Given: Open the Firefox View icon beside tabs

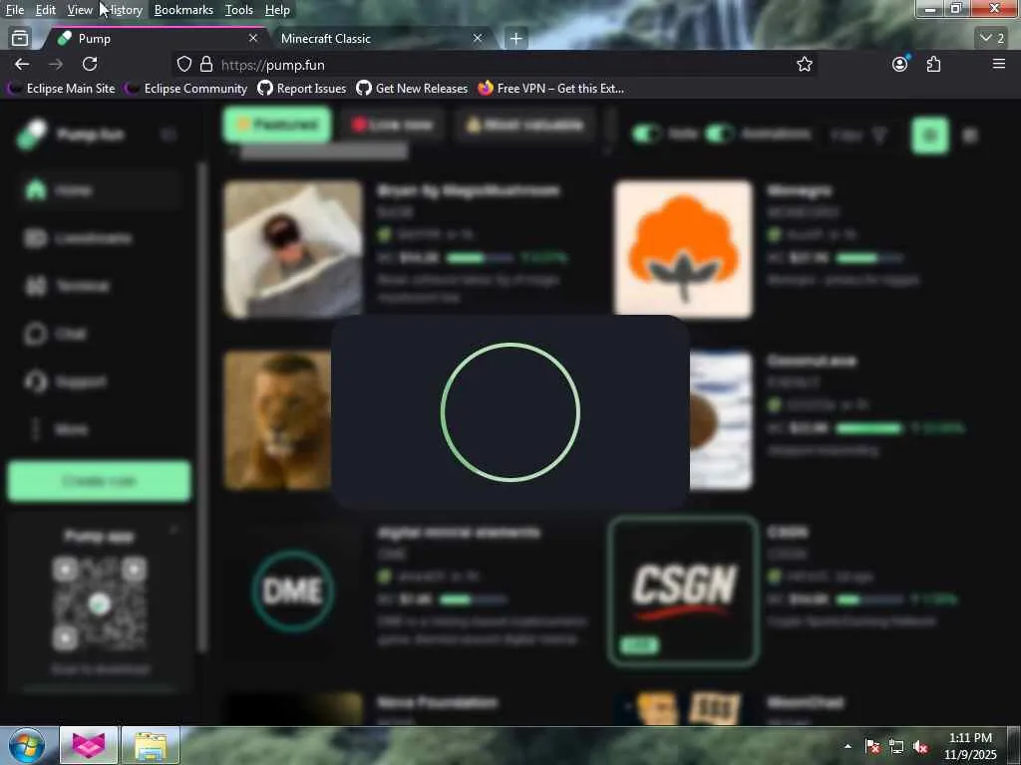Looking at the screenshot, I should coord(20,39).
